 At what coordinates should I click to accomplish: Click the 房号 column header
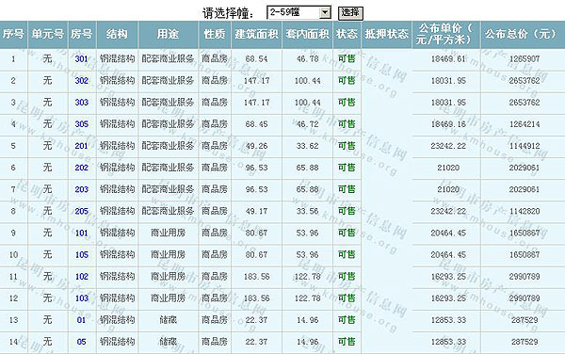[82, 34]
